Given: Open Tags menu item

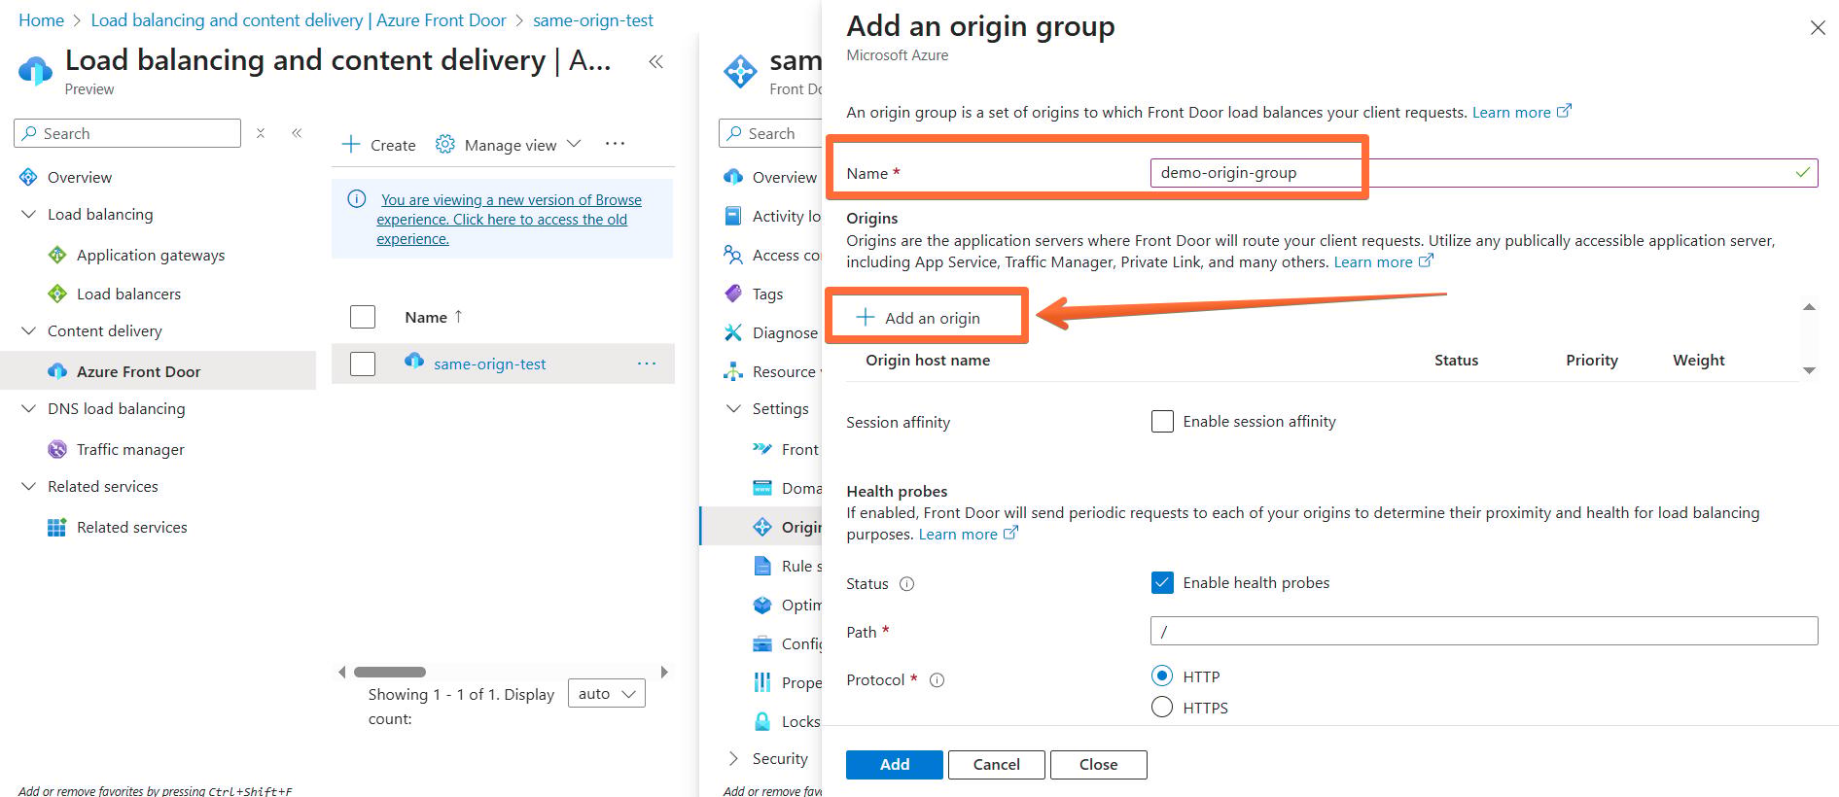Looking at the screenshot, I should coord(767,294).
